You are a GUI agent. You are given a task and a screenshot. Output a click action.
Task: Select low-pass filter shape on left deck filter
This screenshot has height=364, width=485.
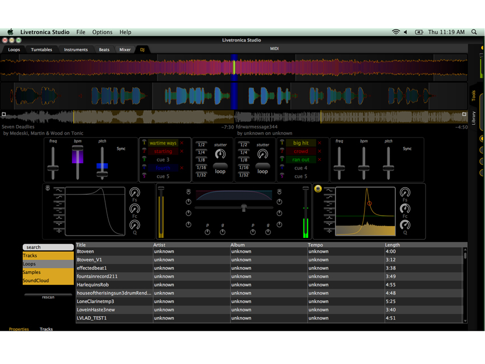pos(59,189)
